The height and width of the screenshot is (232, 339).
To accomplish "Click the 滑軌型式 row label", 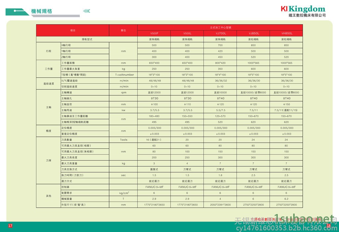I will (87, 39).
